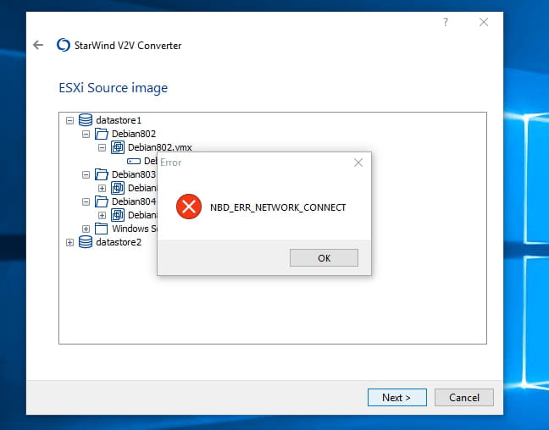Click the disk icon under Debian802.vmx

[134, 161]
